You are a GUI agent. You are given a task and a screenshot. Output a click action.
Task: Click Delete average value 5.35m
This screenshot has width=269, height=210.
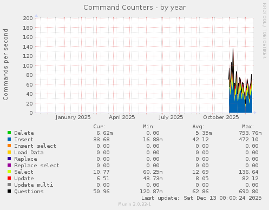point(204,133)
